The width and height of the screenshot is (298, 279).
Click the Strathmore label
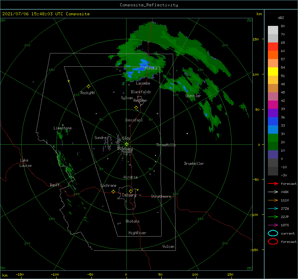pos(161,196)
